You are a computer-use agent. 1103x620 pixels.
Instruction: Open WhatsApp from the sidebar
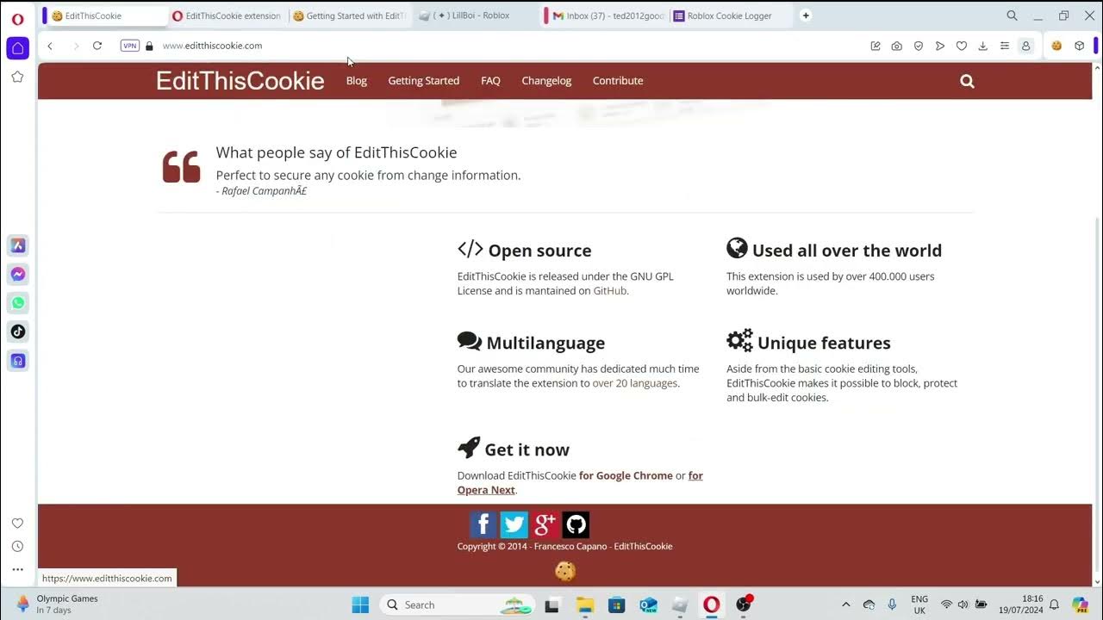coord(18,302)
